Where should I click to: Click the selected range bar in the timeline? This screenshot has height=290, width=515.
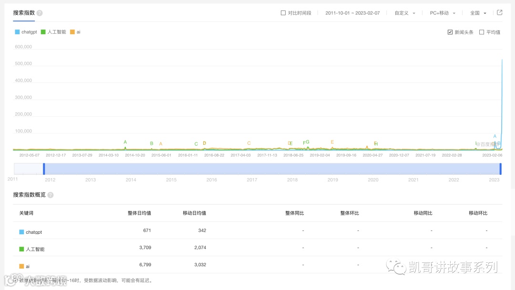point(272,169)
